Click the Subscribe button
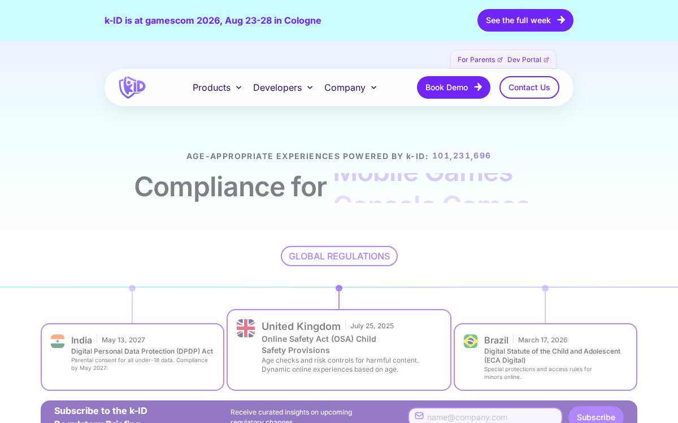The width and height of the screenshot is (678, 423). 596,417
